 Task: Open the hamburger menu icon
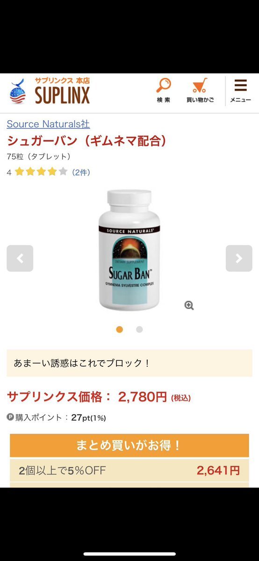(240, 86)
